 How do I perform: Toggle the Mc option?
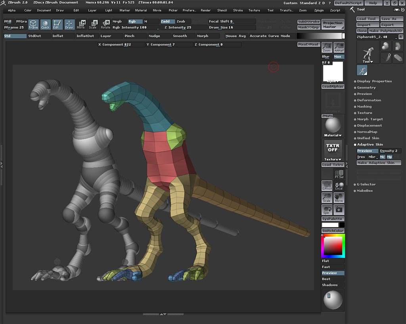(383, 157)
